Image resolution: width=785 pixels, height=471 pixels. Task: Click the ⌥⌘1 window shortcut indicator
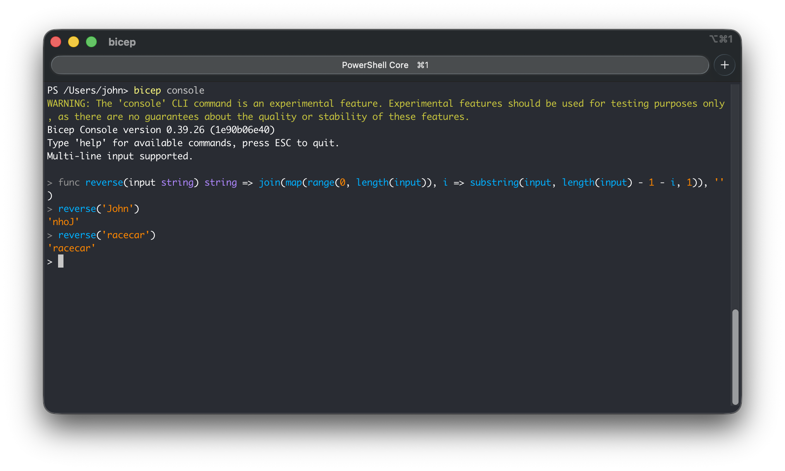pyautogui.click(x=721, y=39)
